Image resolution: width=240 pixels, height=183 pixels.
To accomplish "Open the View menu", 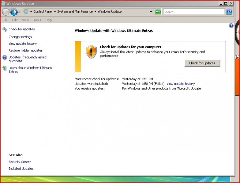I will [x=25, y=20].
